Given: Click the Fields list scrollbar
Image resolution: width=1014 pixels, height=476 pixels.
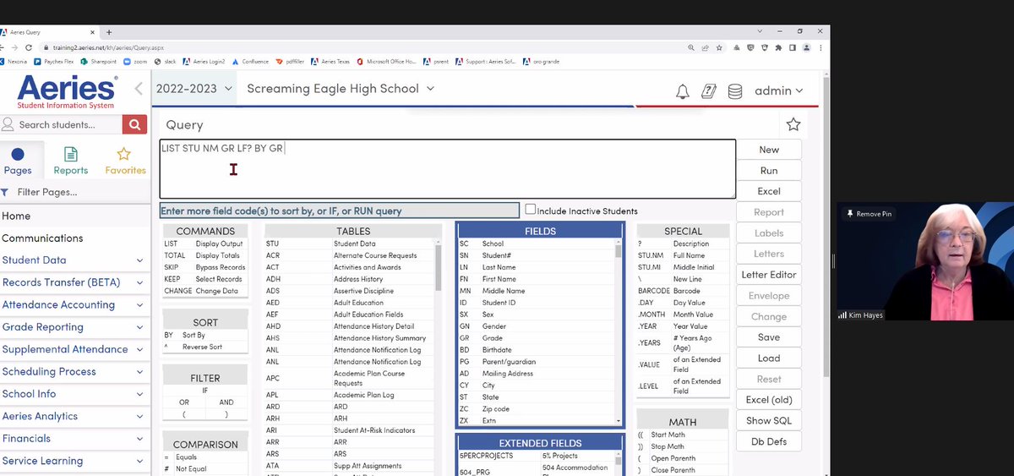Looking at the screenshot, I should tap(619, 251).
